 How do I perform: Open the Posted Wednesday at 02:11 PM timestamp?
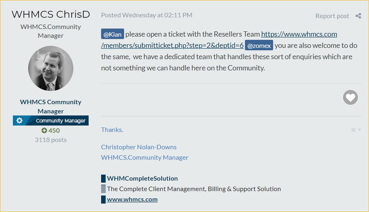click(147, 15)
